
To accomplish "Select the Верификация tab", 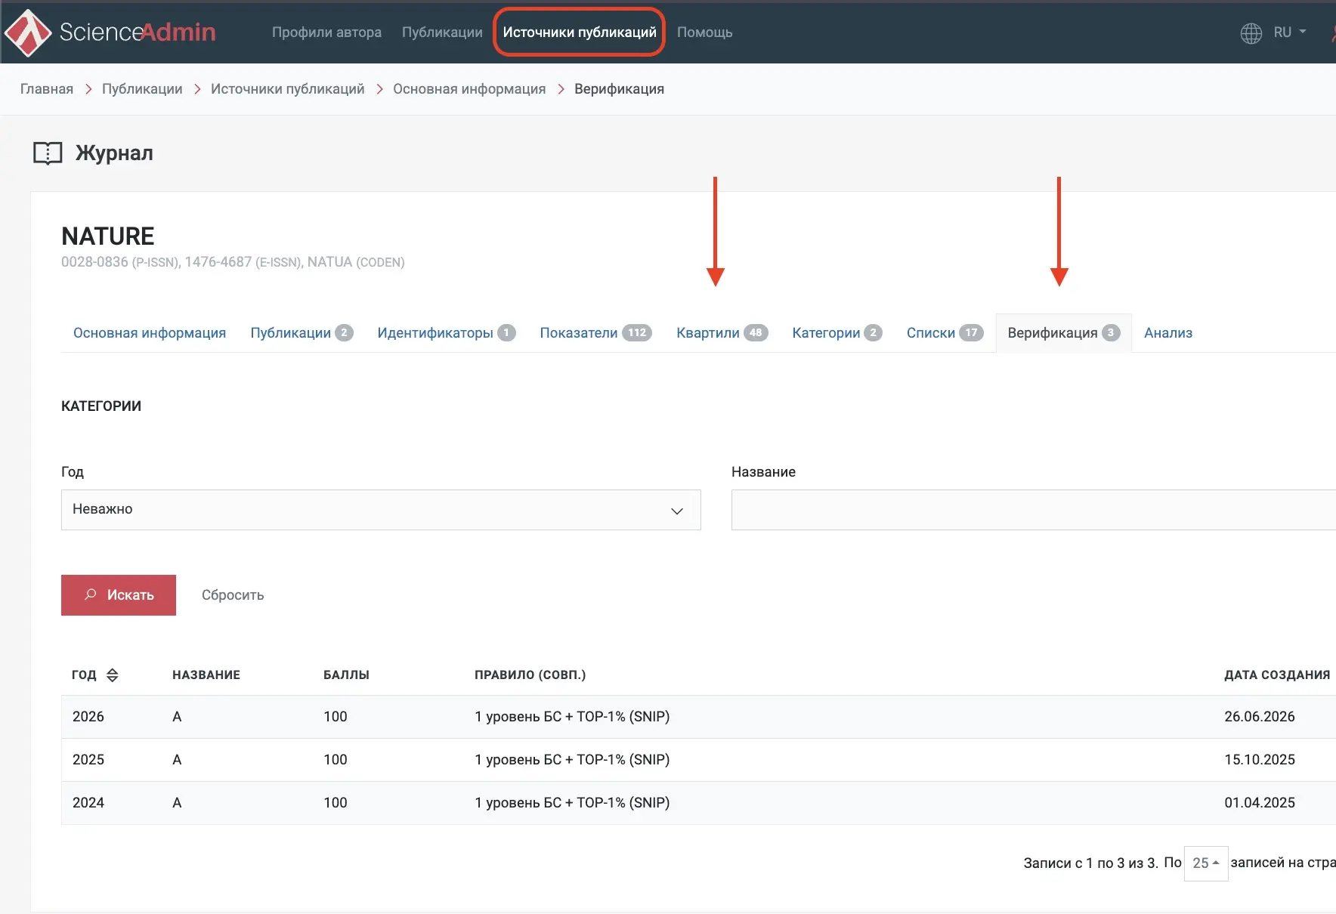I will (1063, 333).
